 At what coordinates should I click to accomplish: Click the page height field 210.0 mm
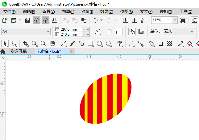(71, 34)
